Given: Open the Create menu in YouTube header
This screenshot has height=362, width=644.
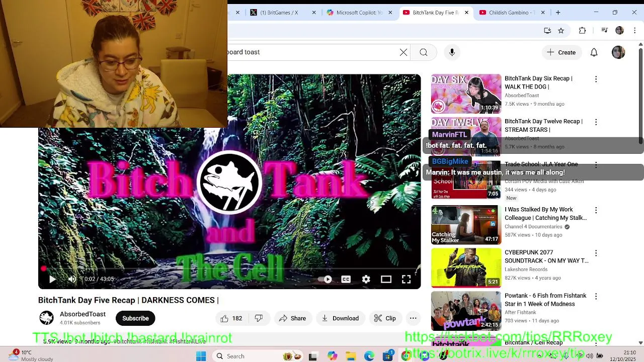Looking at the screenshot, I should coord(561,52).
